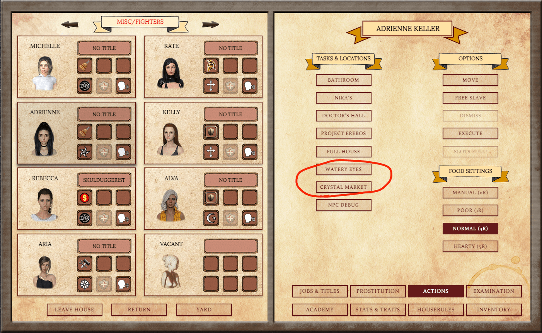
Task: Switch to the Jobs & Titles tab
Action: point(320,291)
